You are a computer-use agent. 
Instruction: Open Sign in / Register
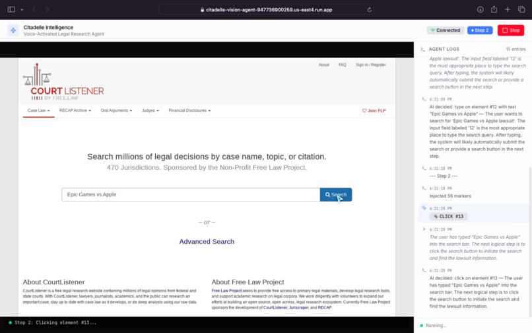[370, 65]
